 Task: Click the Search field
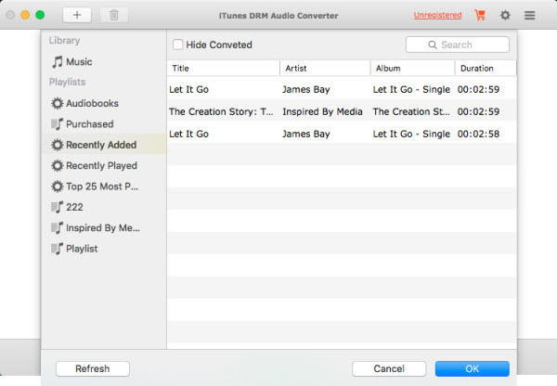click(x=457, y=45)
